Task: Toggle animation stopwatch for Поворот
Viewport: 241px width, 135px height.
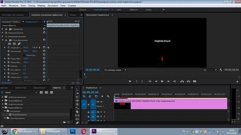Action: [x=8, y=73]
